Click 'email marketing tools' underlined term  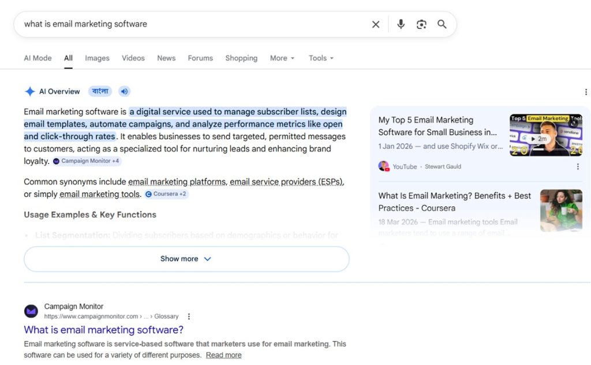coord(99,194)
